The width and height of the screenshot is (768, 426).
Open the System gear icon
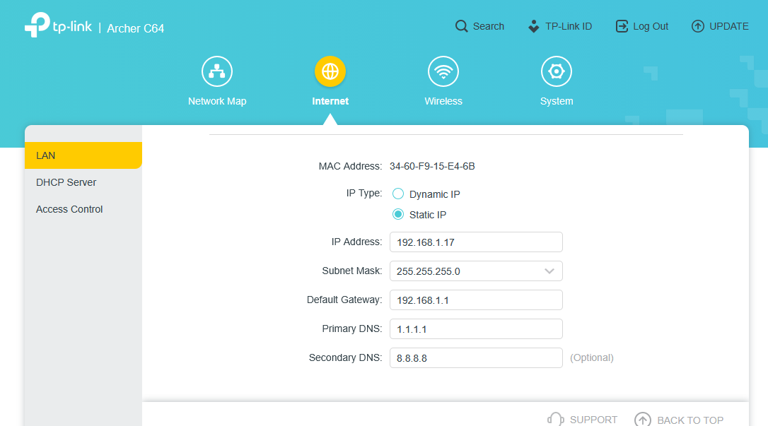557,71
